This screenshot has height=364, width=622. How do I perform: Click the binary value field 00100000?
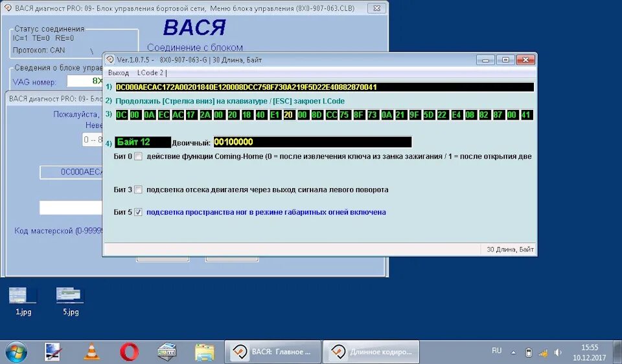[x=312, y=142]
